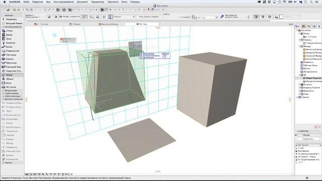Switch to the Восточный Фасад tab

(109, 24)
